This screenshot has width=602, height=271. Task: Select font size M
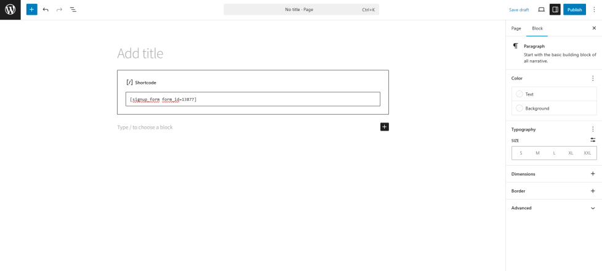pyautogui.click(x=537, y=153)
